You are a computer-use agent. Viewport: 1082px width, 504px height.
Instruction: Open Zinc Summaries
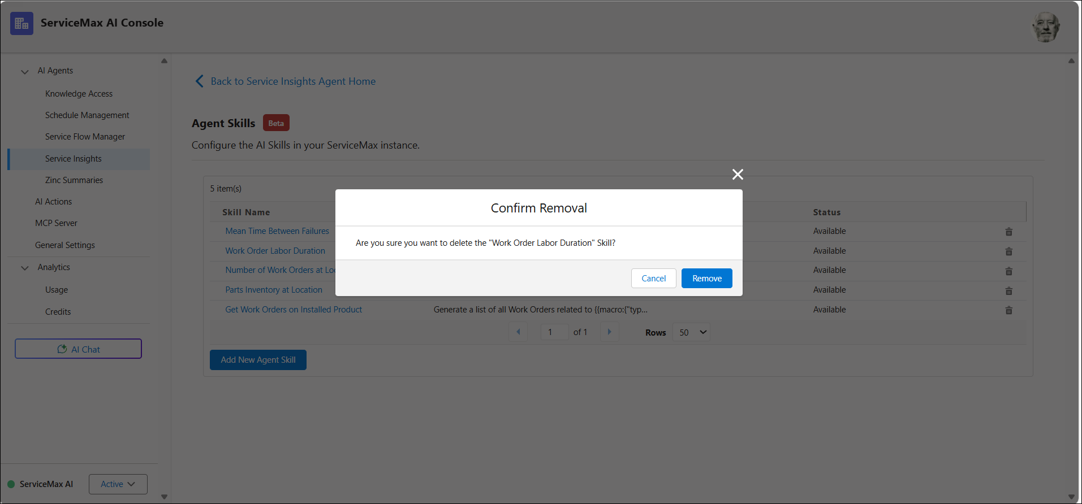[74, 180]
